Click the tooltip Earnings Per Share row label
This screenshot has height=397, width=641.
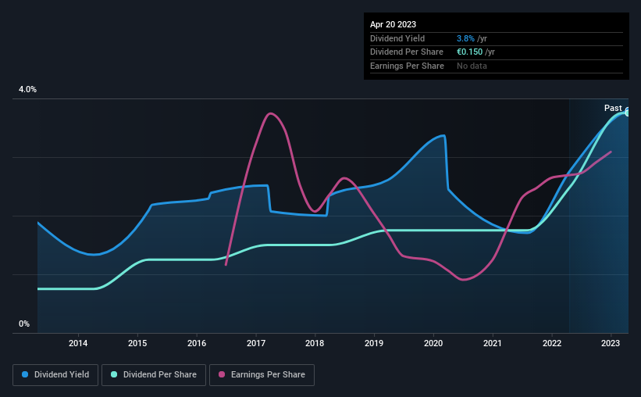click(407, 66)
